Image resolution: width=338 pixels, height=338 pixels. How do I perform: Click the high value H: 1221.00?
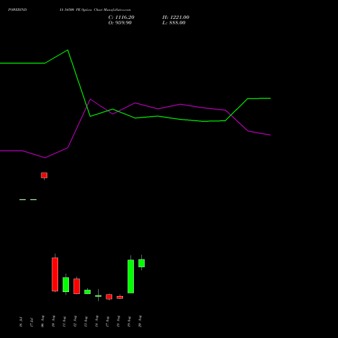coord(176,18)
